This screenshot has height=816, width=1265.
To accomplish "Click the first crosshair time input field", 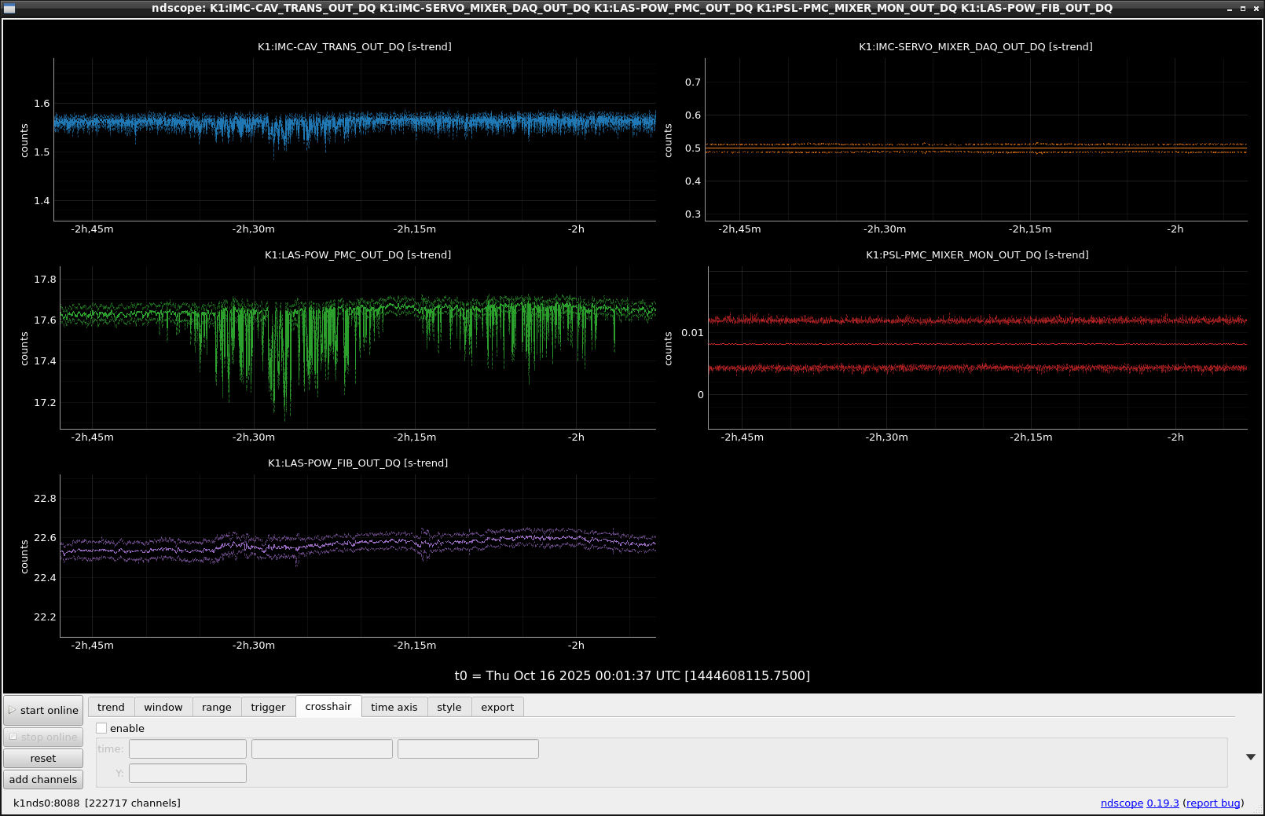I will point(188,748).
